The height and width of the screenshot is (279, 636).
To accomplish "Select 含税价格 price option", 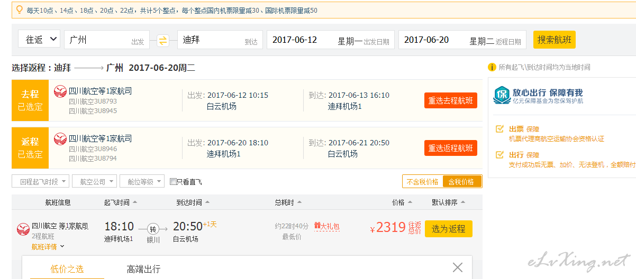I will click(462, 182).
